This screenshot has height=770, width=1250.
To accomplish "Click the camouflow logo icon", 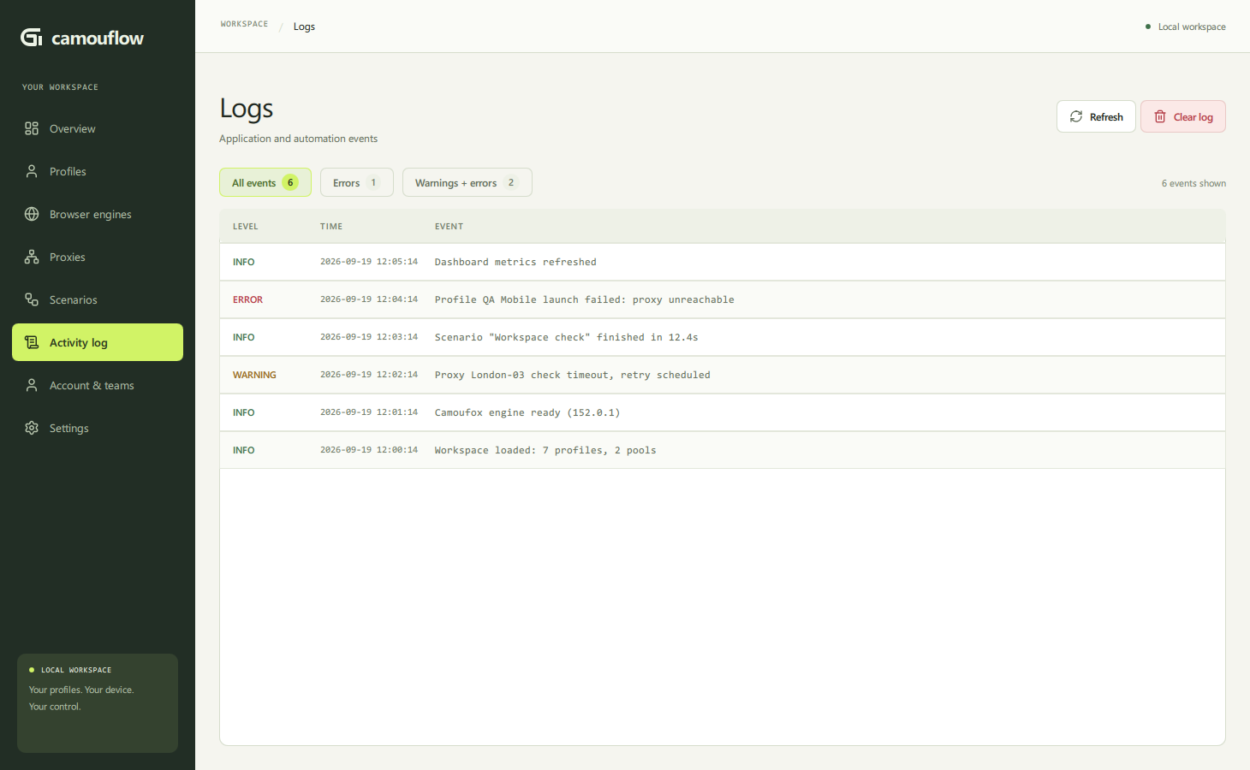I will [32, 38].
